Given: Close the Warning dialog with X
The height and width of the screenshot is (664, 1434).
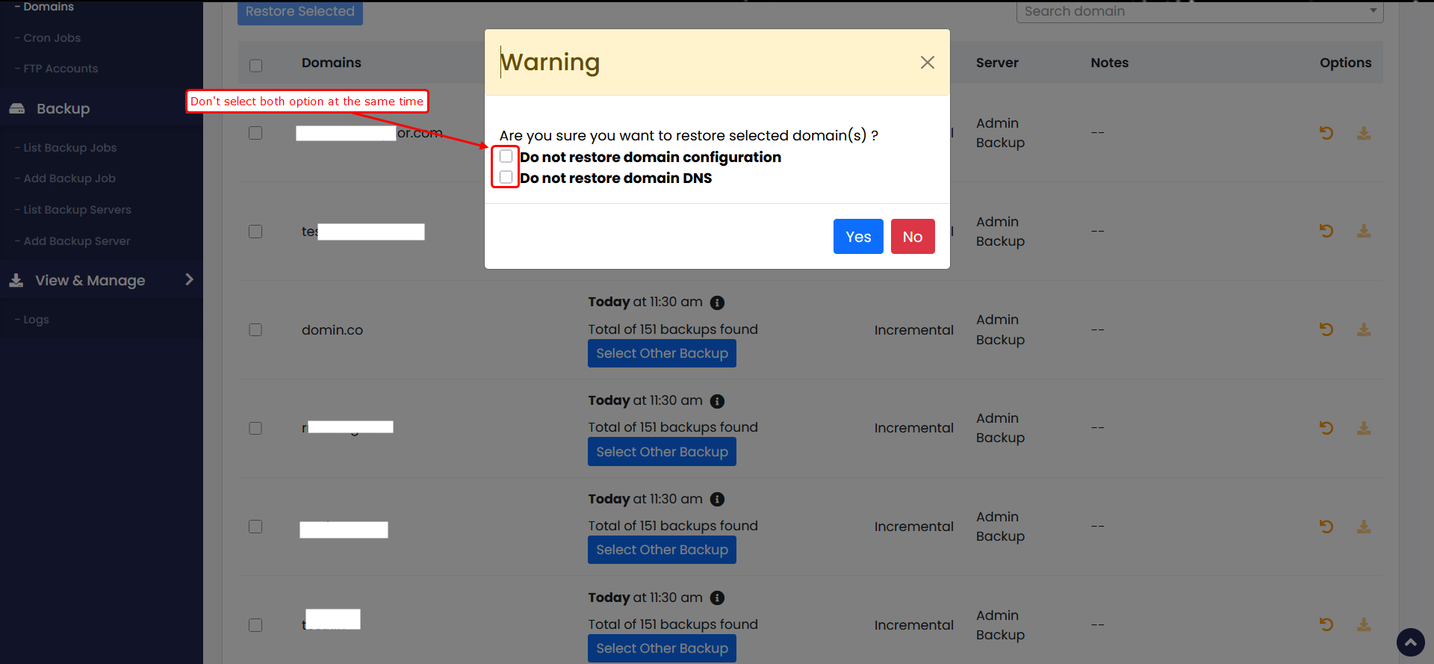Looking at the screenshot, I should (927, 63).
